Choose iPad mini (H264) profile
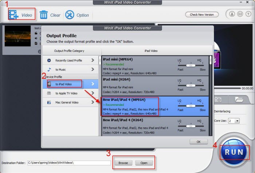This screenshot has height=173, width=255. click(155, 86)
